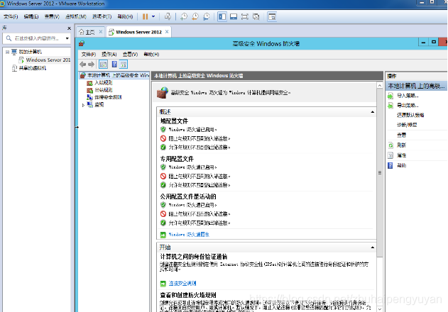This screenshot has height=312, width=448.
Task: Select 共享的虚拟机 in the library tree
Action: (x=29, y=68)
